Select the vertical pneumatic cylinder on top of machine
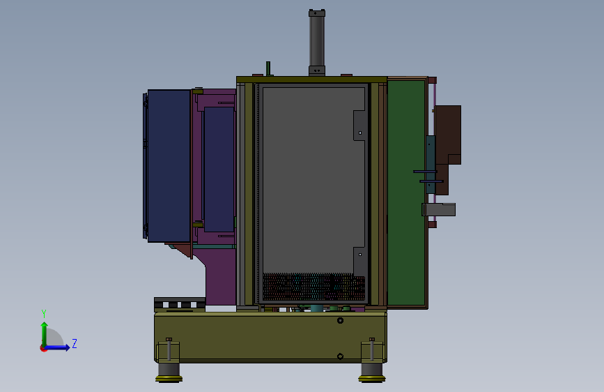 (317, 43)
